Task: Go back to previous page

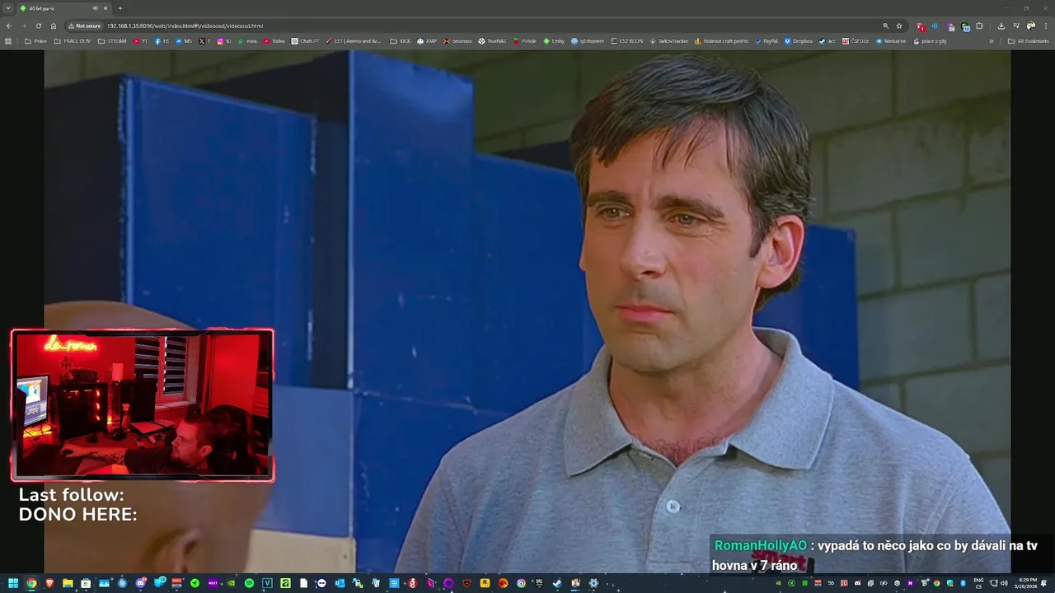Action: coord(8,26)
